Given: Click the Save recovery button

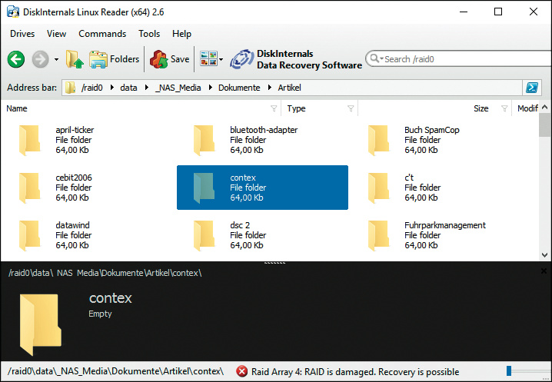Looking at the screenshot, I should (169, 59).
